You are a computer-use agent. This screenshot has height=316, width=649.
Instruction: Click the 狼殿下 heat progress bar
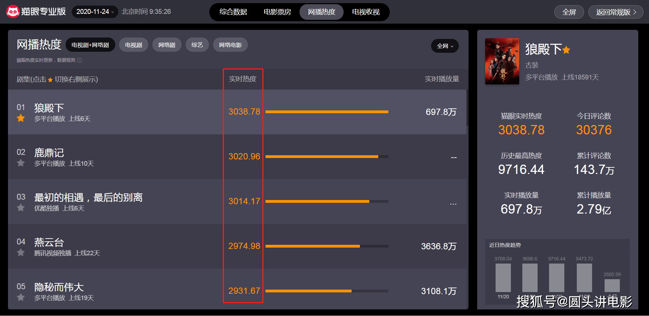(327, 112)
